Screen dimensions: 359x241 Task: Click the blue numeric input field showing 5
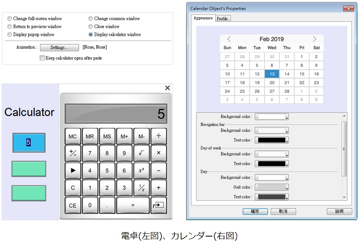click(x=29, y=142)
